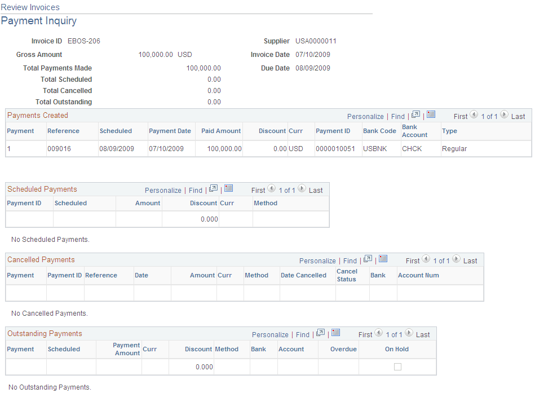Sort by Payment Date column
This screenshot has width=535, height=393.
tap(170, 131)
